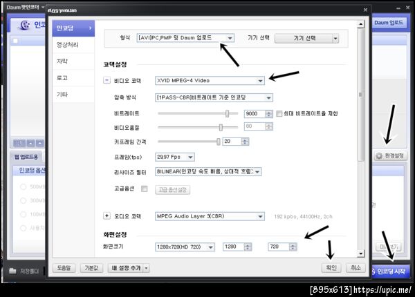Screen dimensions: 415x297
Task: Close the settings dialog with X
Action: (x=365, y=10)
